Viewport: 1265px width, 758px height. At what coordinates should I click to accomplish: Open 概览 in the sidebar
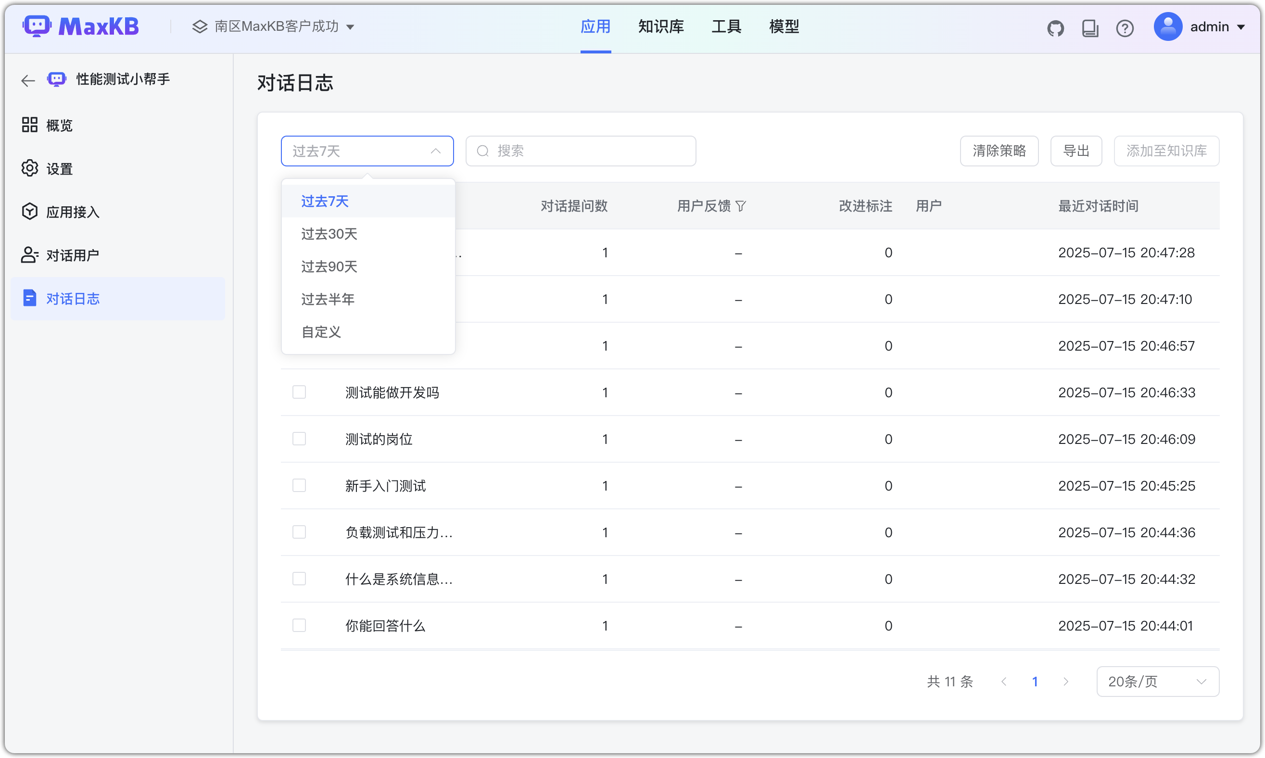pos(117,125)
